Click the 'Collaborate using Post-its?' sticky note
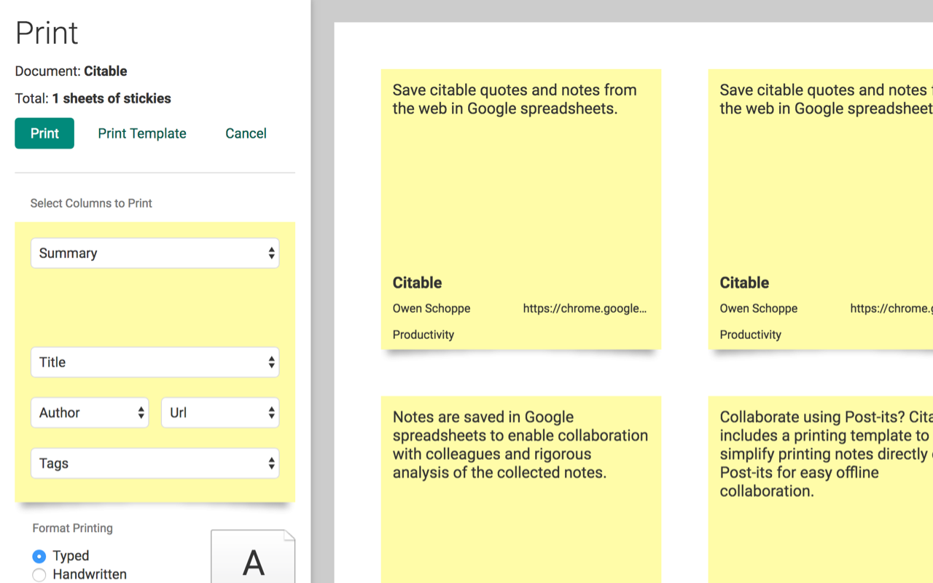This screenshot has width=933, height=583. coord(821,490)
